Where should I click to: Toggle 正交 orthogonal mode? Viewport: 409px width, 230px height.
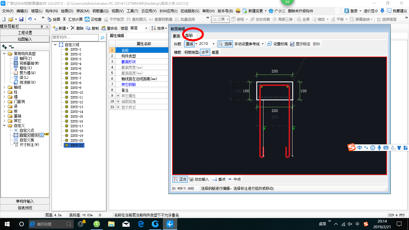(x=180, y=179)
